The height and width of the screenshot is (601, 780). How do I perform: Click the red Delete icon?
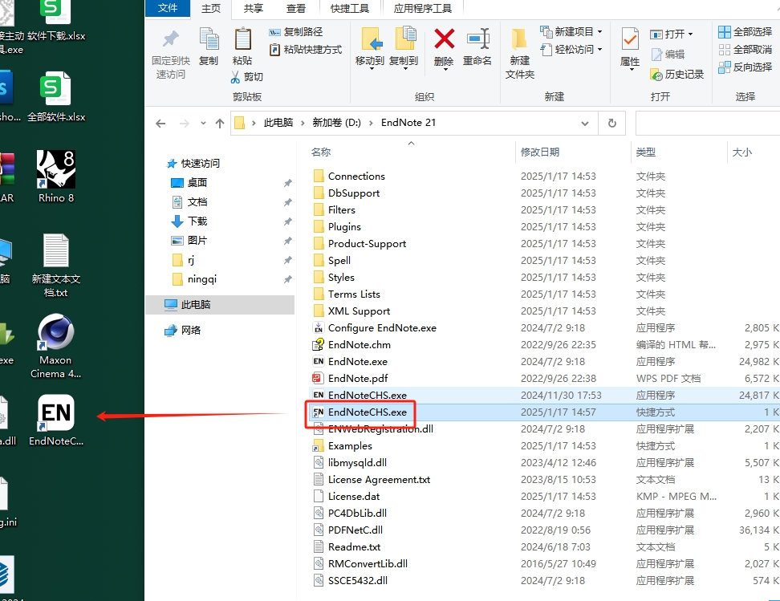pos(444,39)
